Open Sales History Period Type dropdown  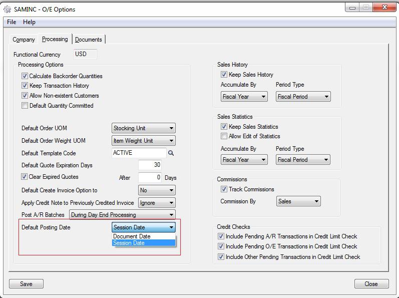pyautogui.click(x=303, y=97)
